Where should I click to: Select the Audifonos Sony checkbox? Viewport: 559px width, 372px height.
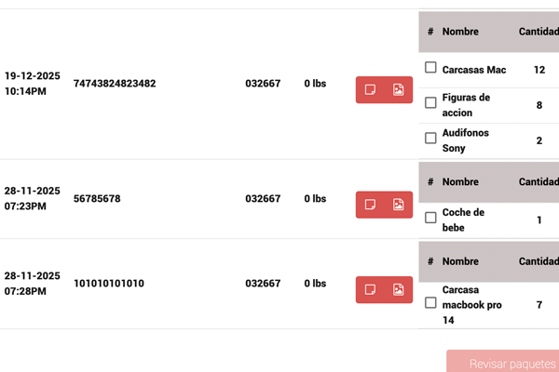430,139
